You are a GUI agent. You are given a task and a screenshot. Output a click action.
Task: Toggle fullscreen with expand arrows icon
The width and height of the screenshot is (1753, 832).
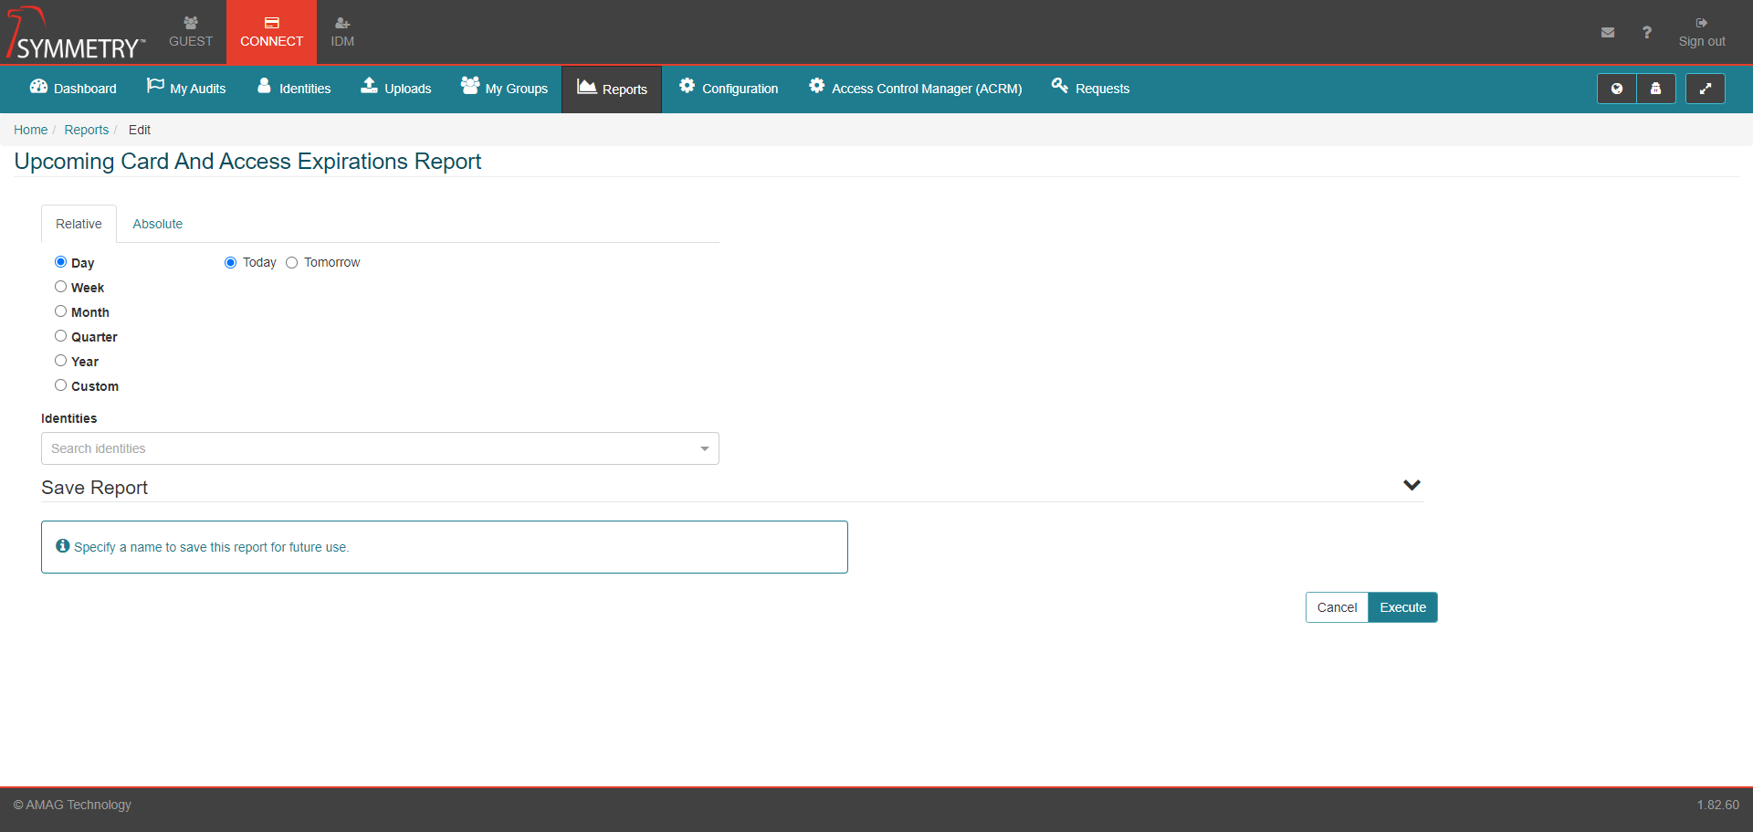click(1705, 89)
